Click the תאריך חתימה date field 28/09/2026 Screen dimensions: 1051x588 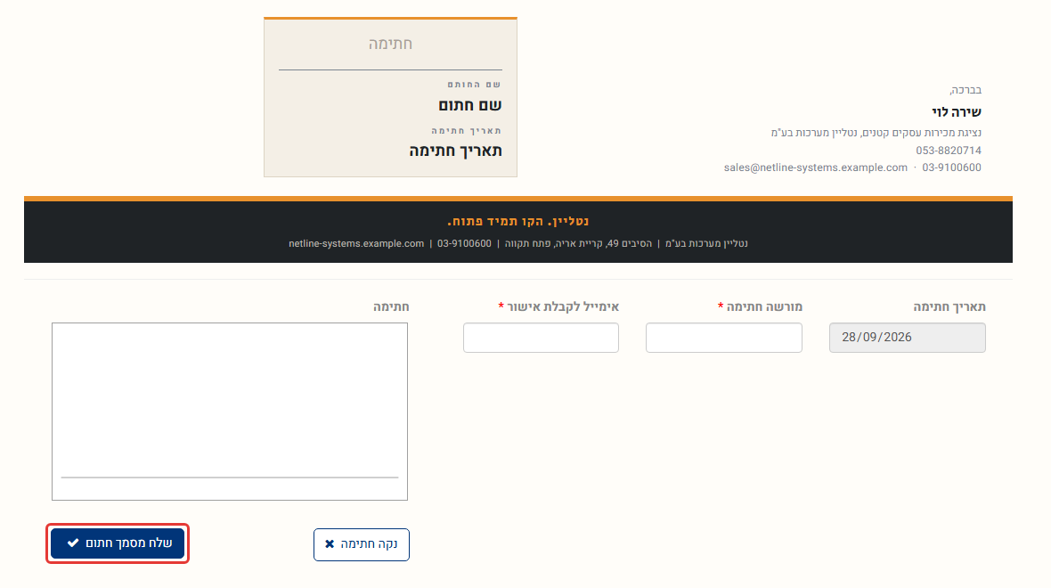(908, 338)
